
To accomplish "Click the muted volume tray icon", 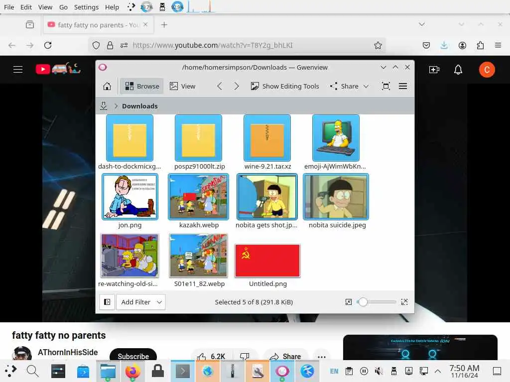I will (x=379, y=371).
